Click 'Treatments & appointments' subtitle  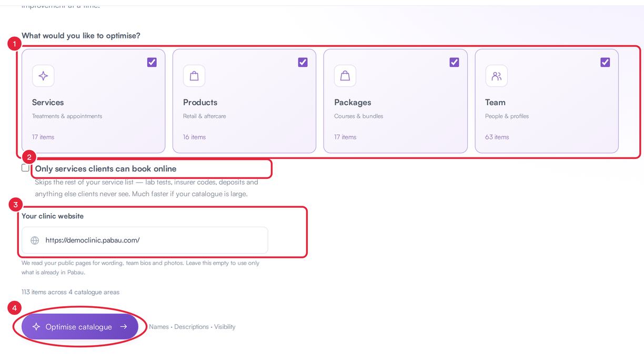click(67, 116)
